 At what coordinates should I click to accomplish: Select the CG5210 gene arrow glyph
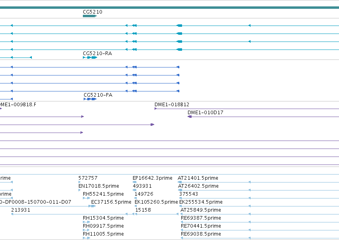tap(90, 16)
